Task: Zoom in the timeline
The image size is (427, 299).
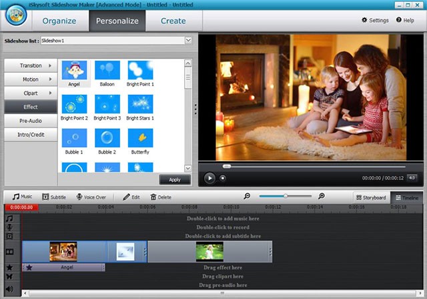Action: (x=322, y=196)
